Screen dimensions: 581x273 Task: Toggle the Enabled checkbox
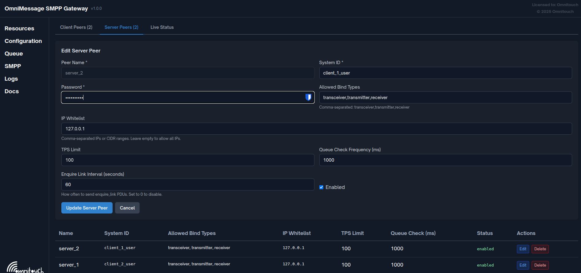click(x=321, y=187)
